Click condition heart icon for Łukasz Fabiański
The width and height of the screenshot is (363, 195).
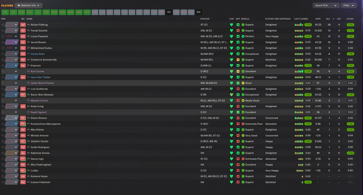click(x=231, y=182)
